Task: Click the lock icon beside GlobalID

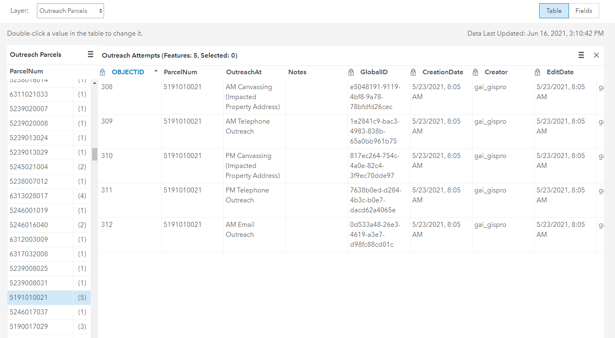Action: pyautogui.click(x=351, y=72)
